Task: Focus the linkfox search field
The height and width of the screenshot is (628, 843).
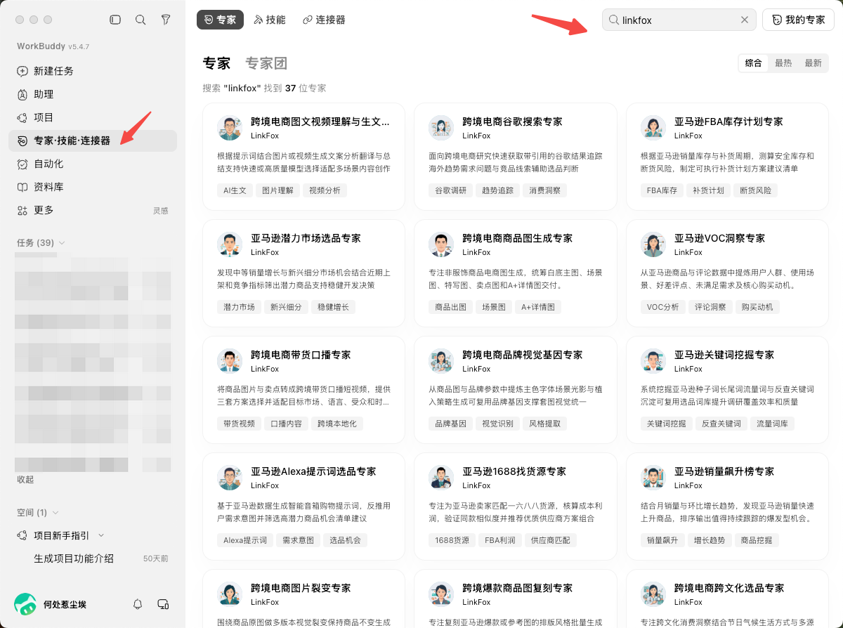Action: [x=679, y=20]
